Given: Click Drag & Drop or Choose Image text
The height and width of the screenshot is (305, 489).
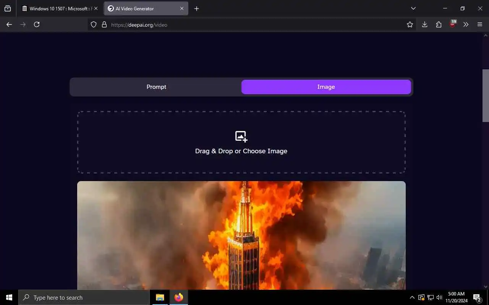Looking at the screenshot, I should 241,151.
